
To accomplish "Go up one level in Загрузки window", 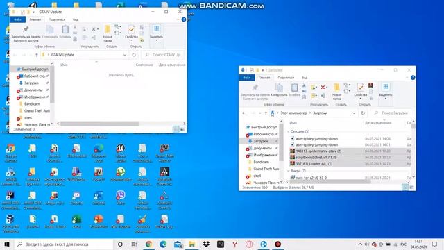I will point(266,113).
